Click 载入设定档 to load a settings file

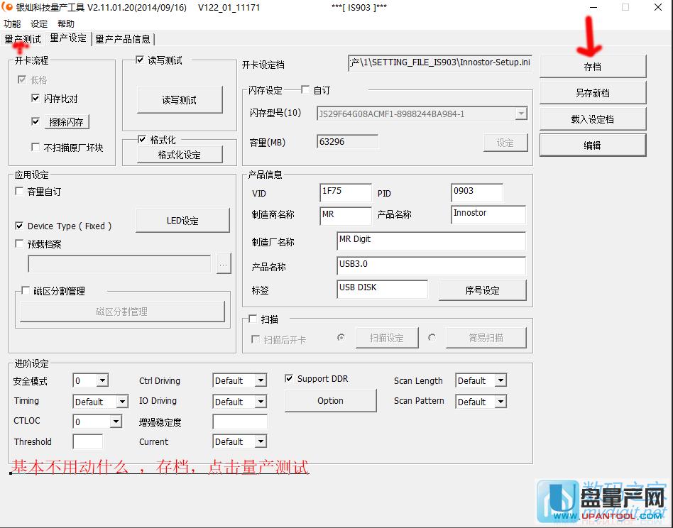[x=592, y=118]
